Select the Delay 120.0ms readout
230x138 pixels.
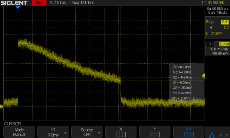[x=82, y=3]
